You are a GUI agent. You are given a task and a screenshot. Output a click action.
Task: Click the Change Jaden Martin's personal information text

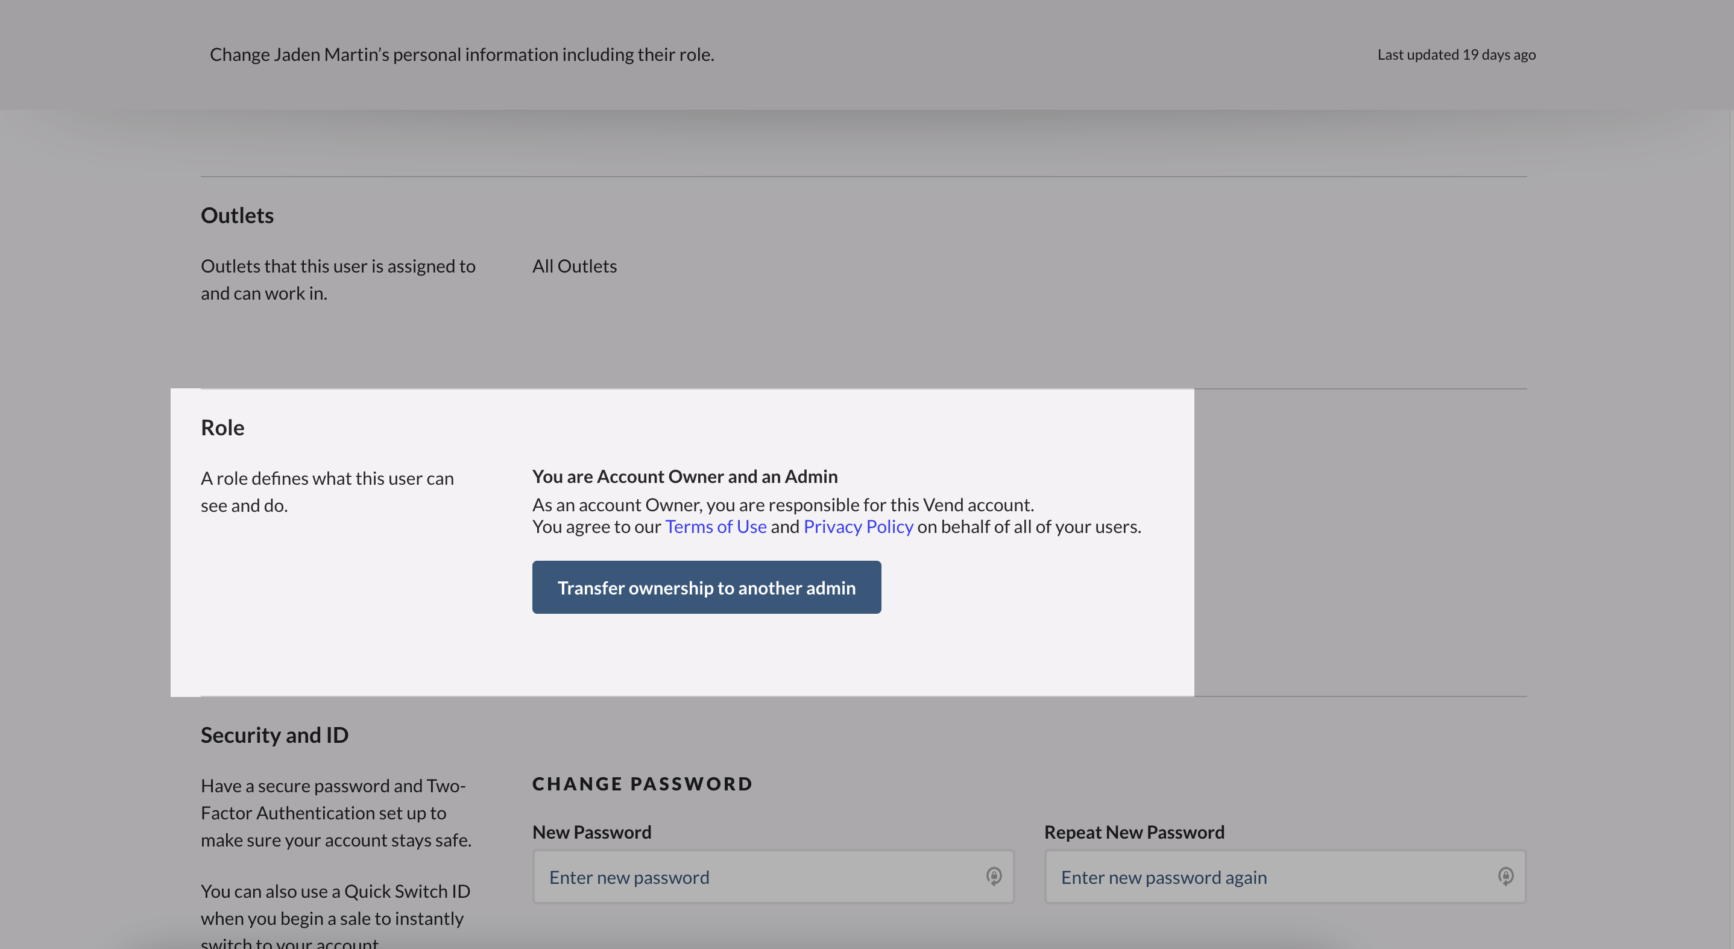(x=462, y=54)
